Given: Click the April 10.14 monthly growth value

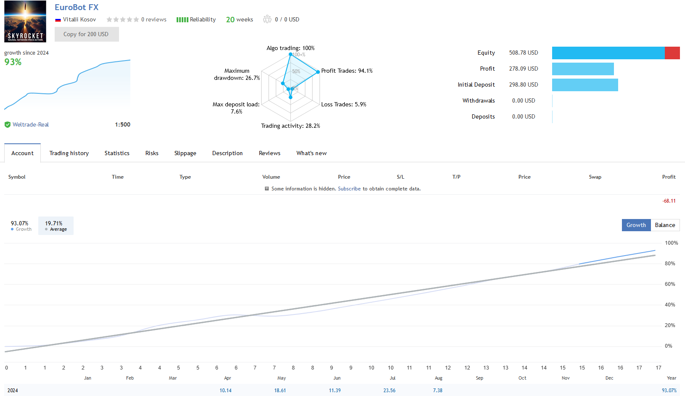Looking at the screenshot, I should click(225, 391).
